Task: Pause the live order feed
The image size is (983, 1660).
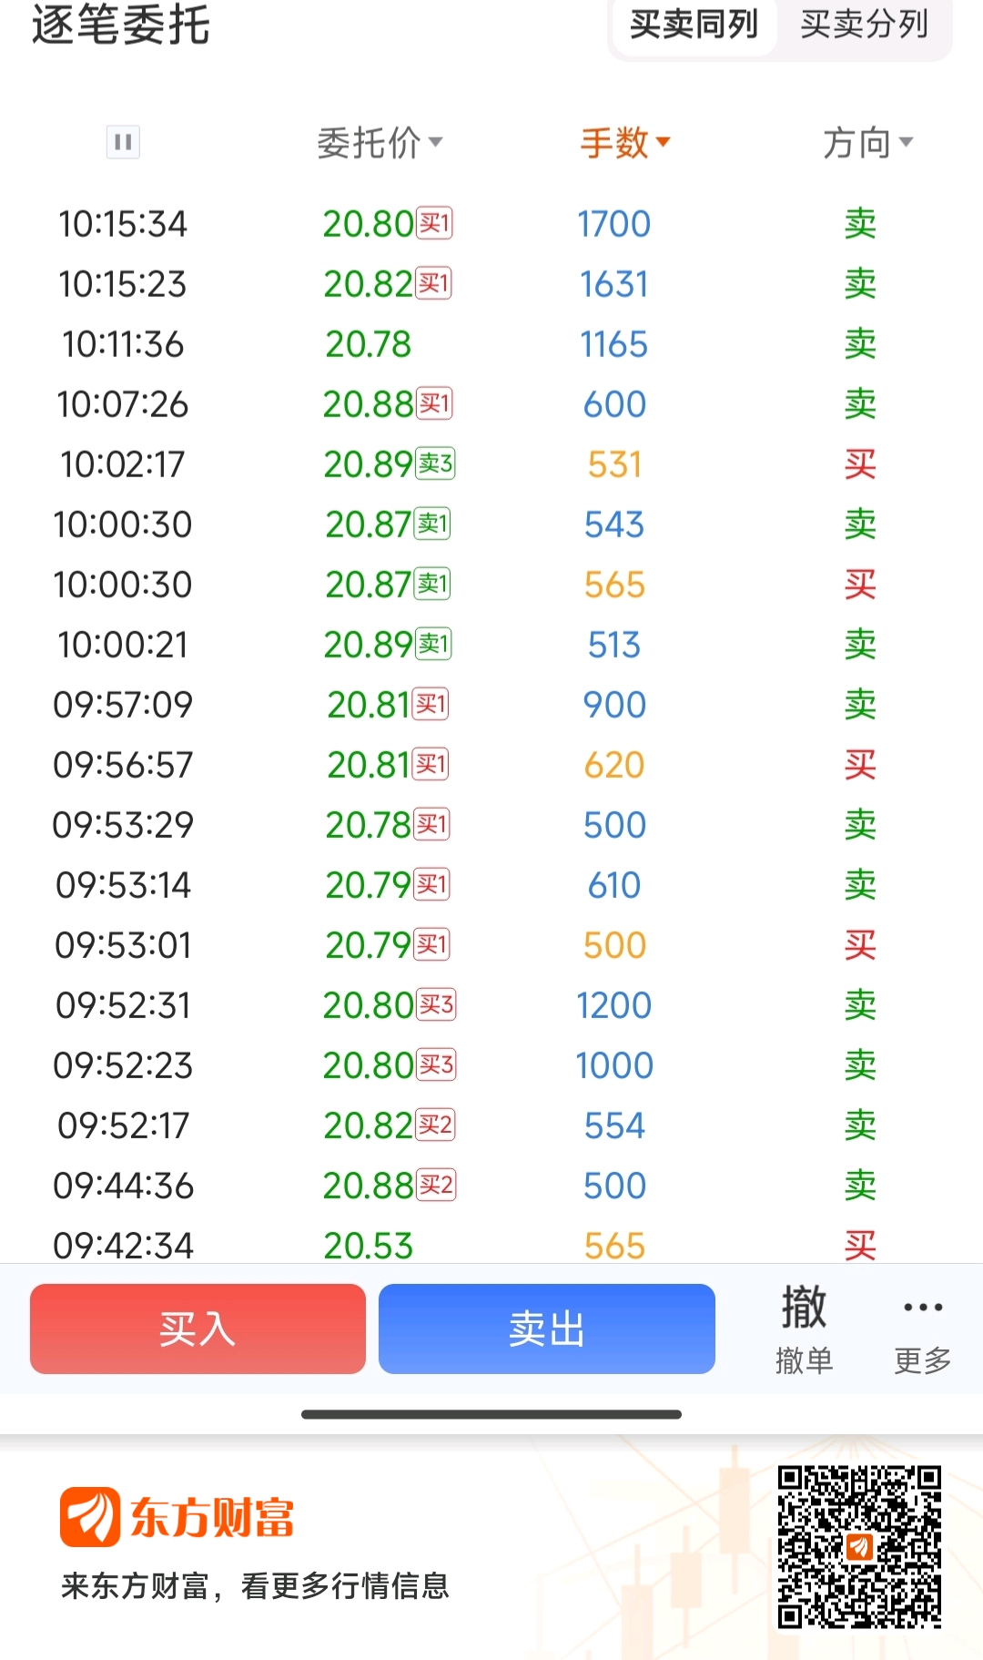Action: point(123,142)
